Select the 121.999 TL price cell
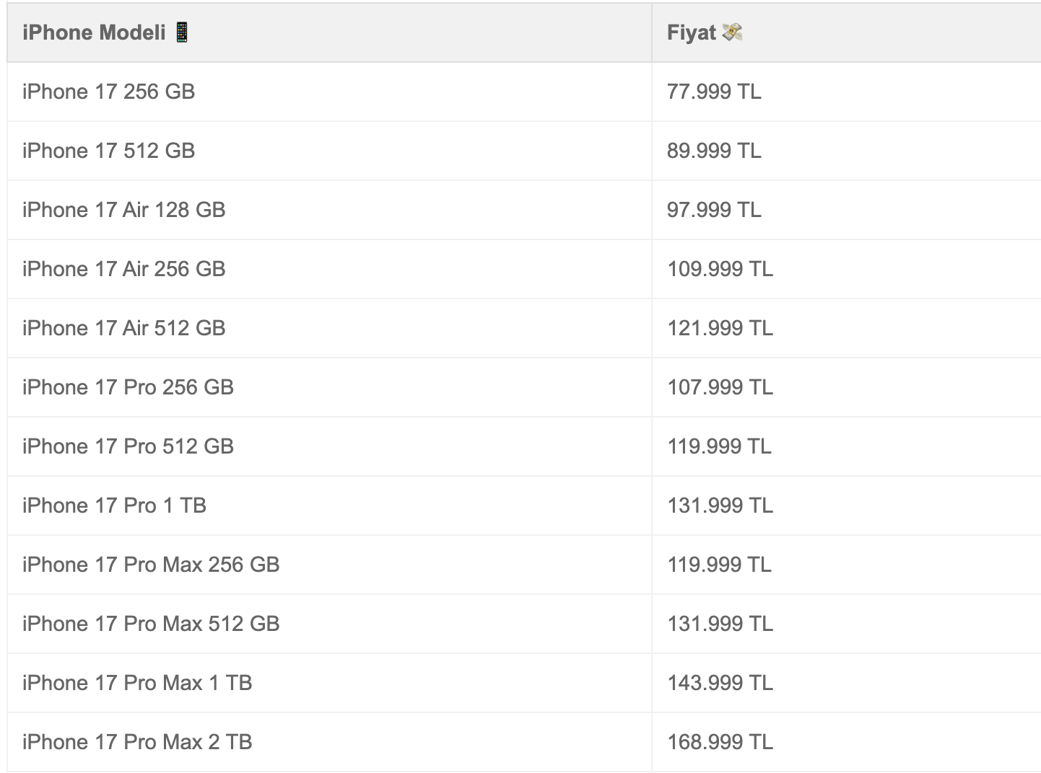The height and width of the screenshot is (773, 1041). point(720,328)
